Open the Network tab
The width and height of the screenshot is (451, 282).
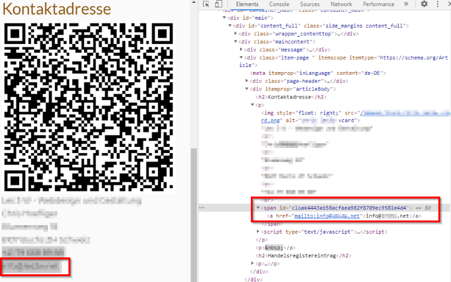click(341, 4)
